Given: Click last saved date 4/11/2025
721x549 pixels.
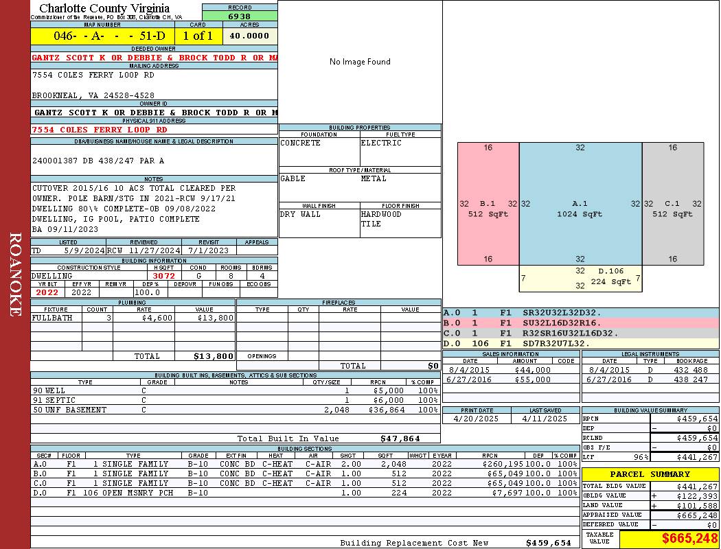Looking at the screenshot, I should [545, 419].
